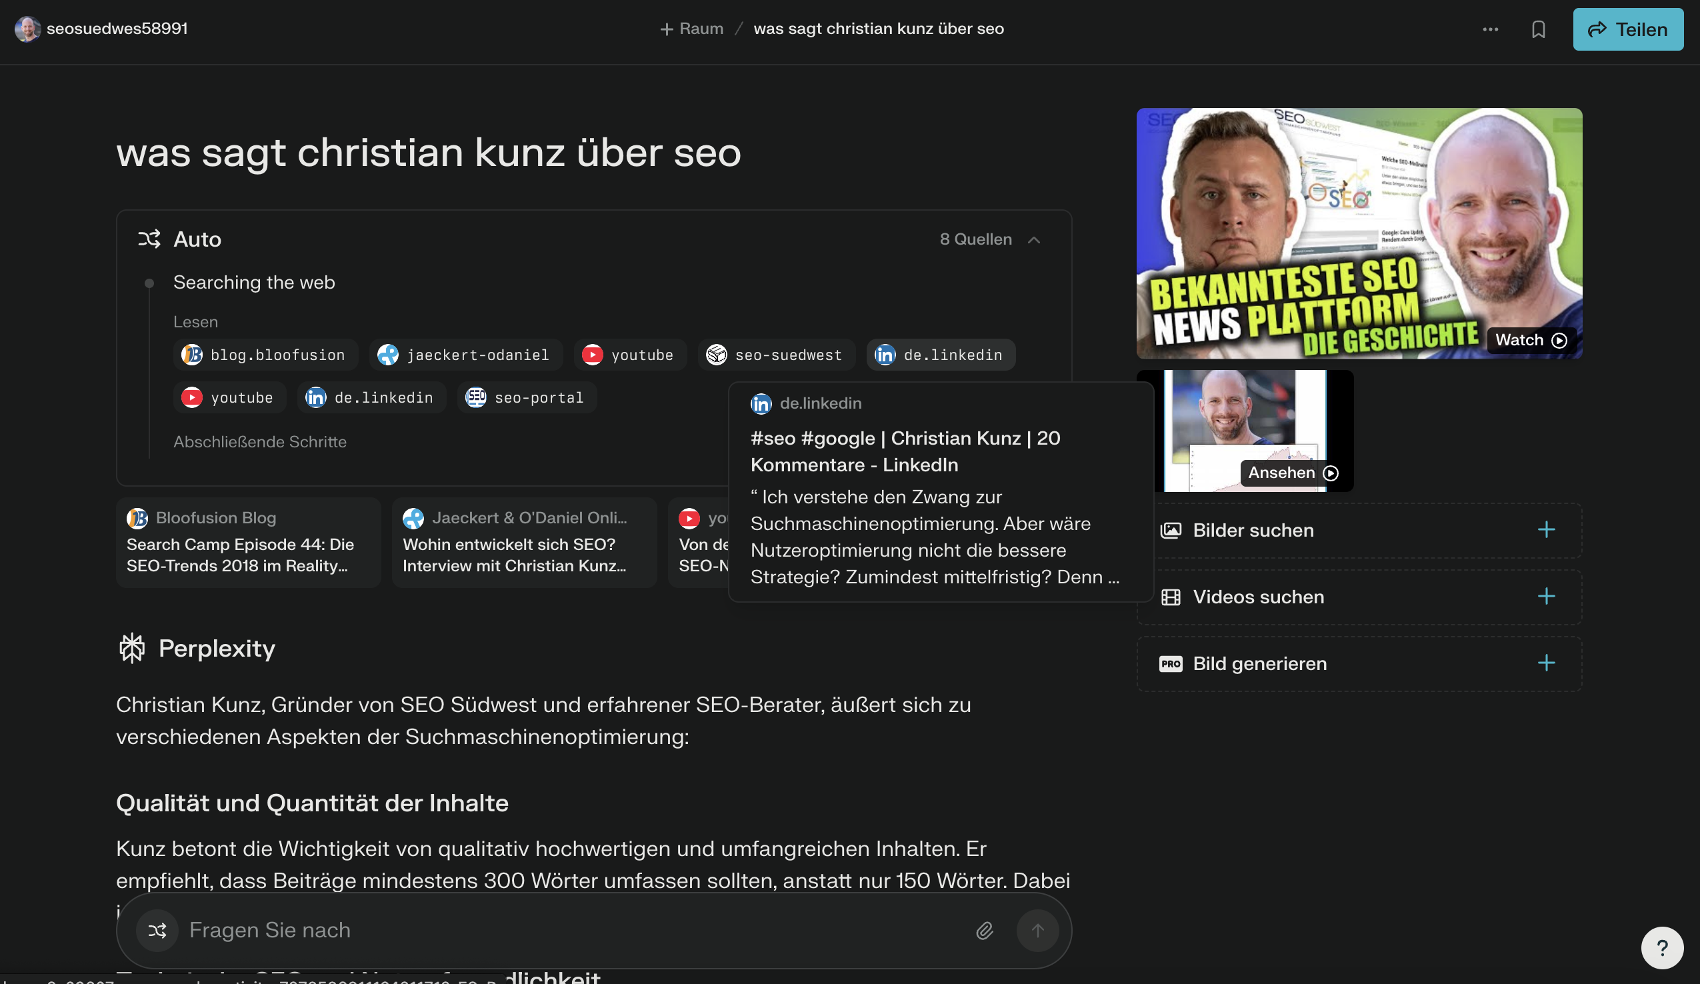Open the youtube source chip

pyautogui.click(x=629, y=355)
